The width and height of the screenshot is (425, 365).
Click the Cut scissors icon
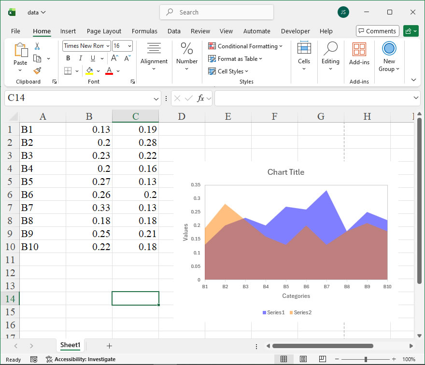click(37, 46)
